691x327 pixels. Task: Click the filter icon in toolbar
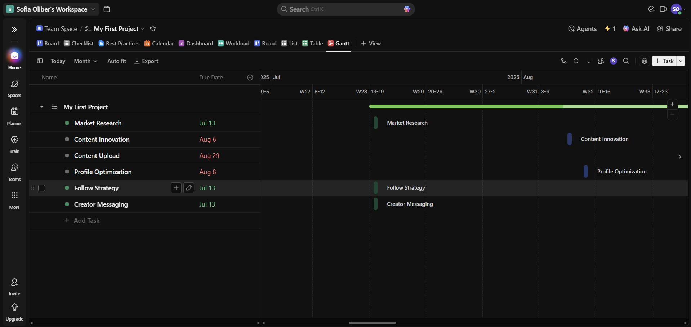588,61
